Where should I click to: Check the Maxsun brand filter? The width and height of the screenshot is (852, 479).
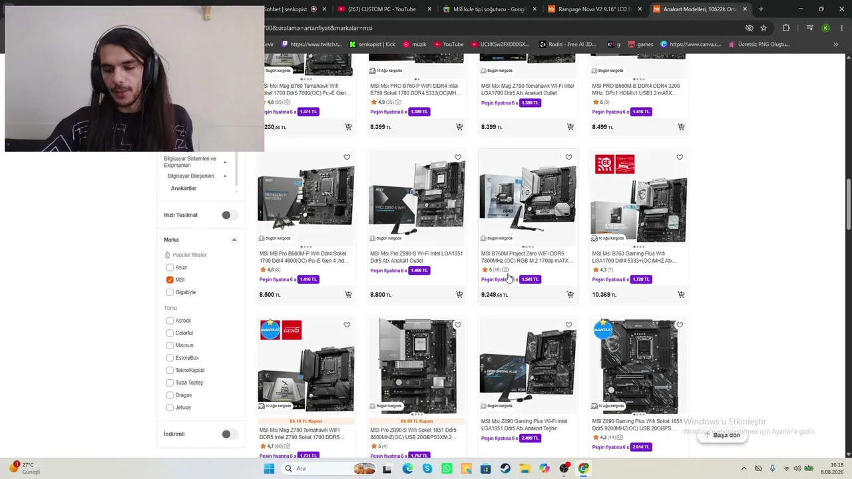[x=170, y=345]
